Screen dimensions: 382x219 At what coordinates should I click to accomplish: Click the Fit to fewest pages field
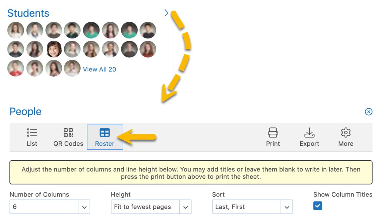click(x=145, y=207)
